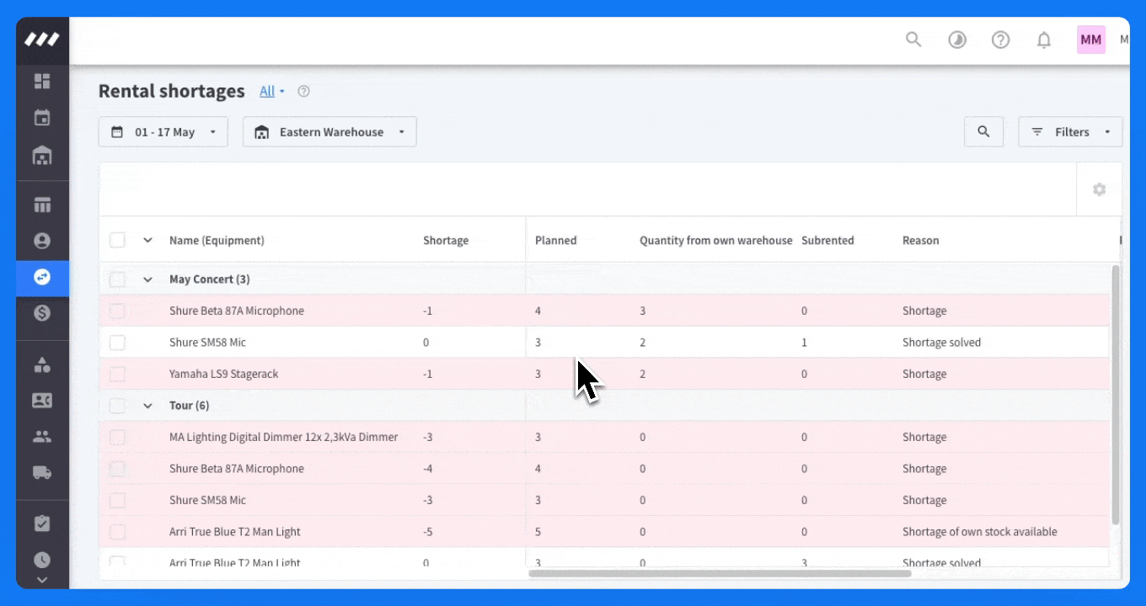Viewport: 1146px width, 606px height.
Task: Click the warehouse icon in sidebar
Action: 42,156
